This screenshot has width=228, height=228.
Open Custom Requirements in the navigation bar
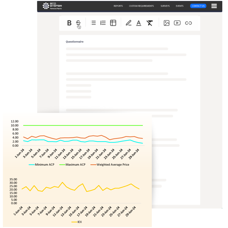(141, 6)
